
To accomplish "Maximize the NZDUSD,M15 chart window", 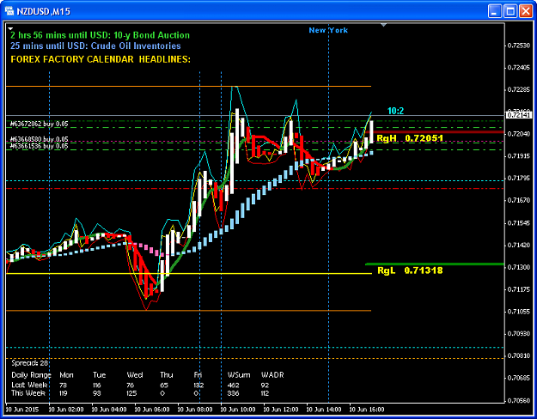I will pyautogui.click(x=510, y=11).
